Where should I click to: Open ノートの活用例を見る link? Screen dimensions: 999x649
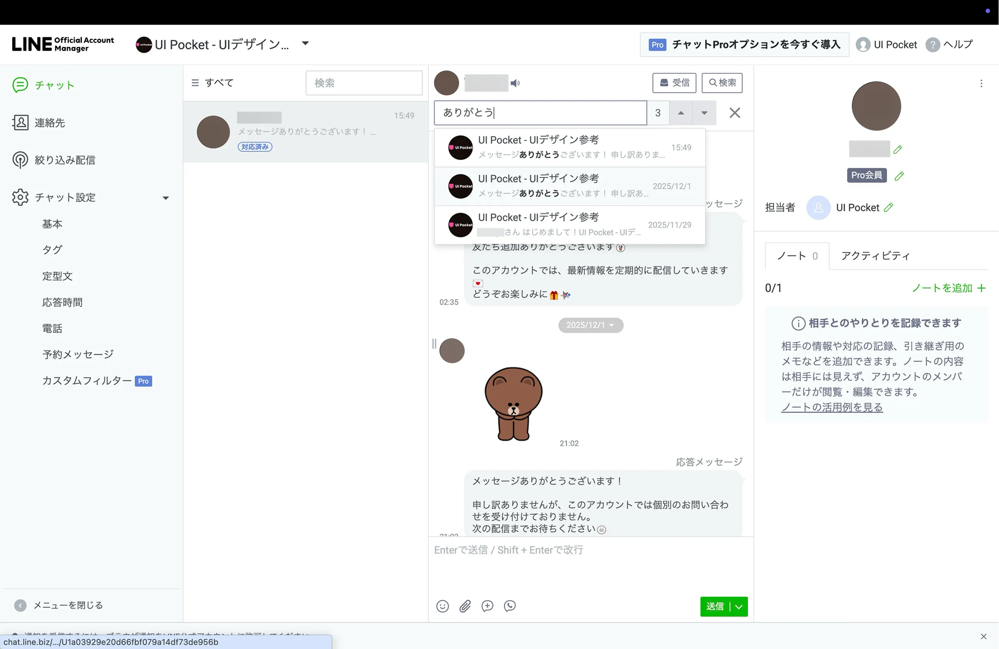pyautogui.click(x=832, y=407)
